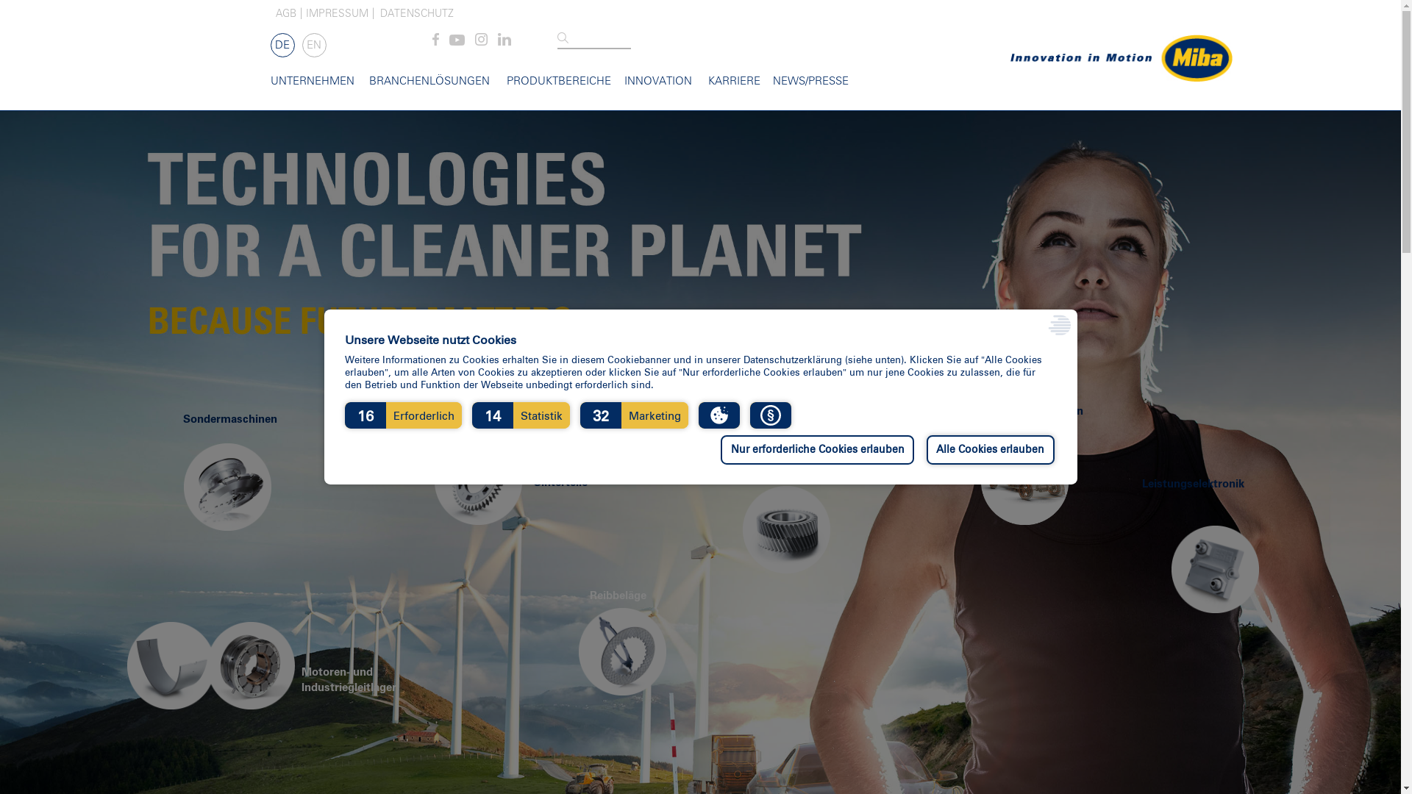Click the paragraph legal info icon

(x=770, y=415)
